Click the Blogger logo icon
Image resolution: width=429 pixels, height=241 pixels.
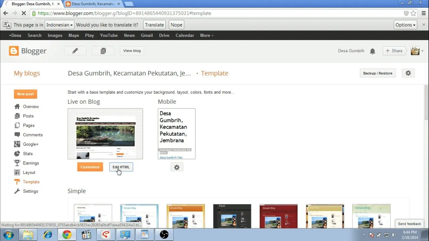coord(14,51)
